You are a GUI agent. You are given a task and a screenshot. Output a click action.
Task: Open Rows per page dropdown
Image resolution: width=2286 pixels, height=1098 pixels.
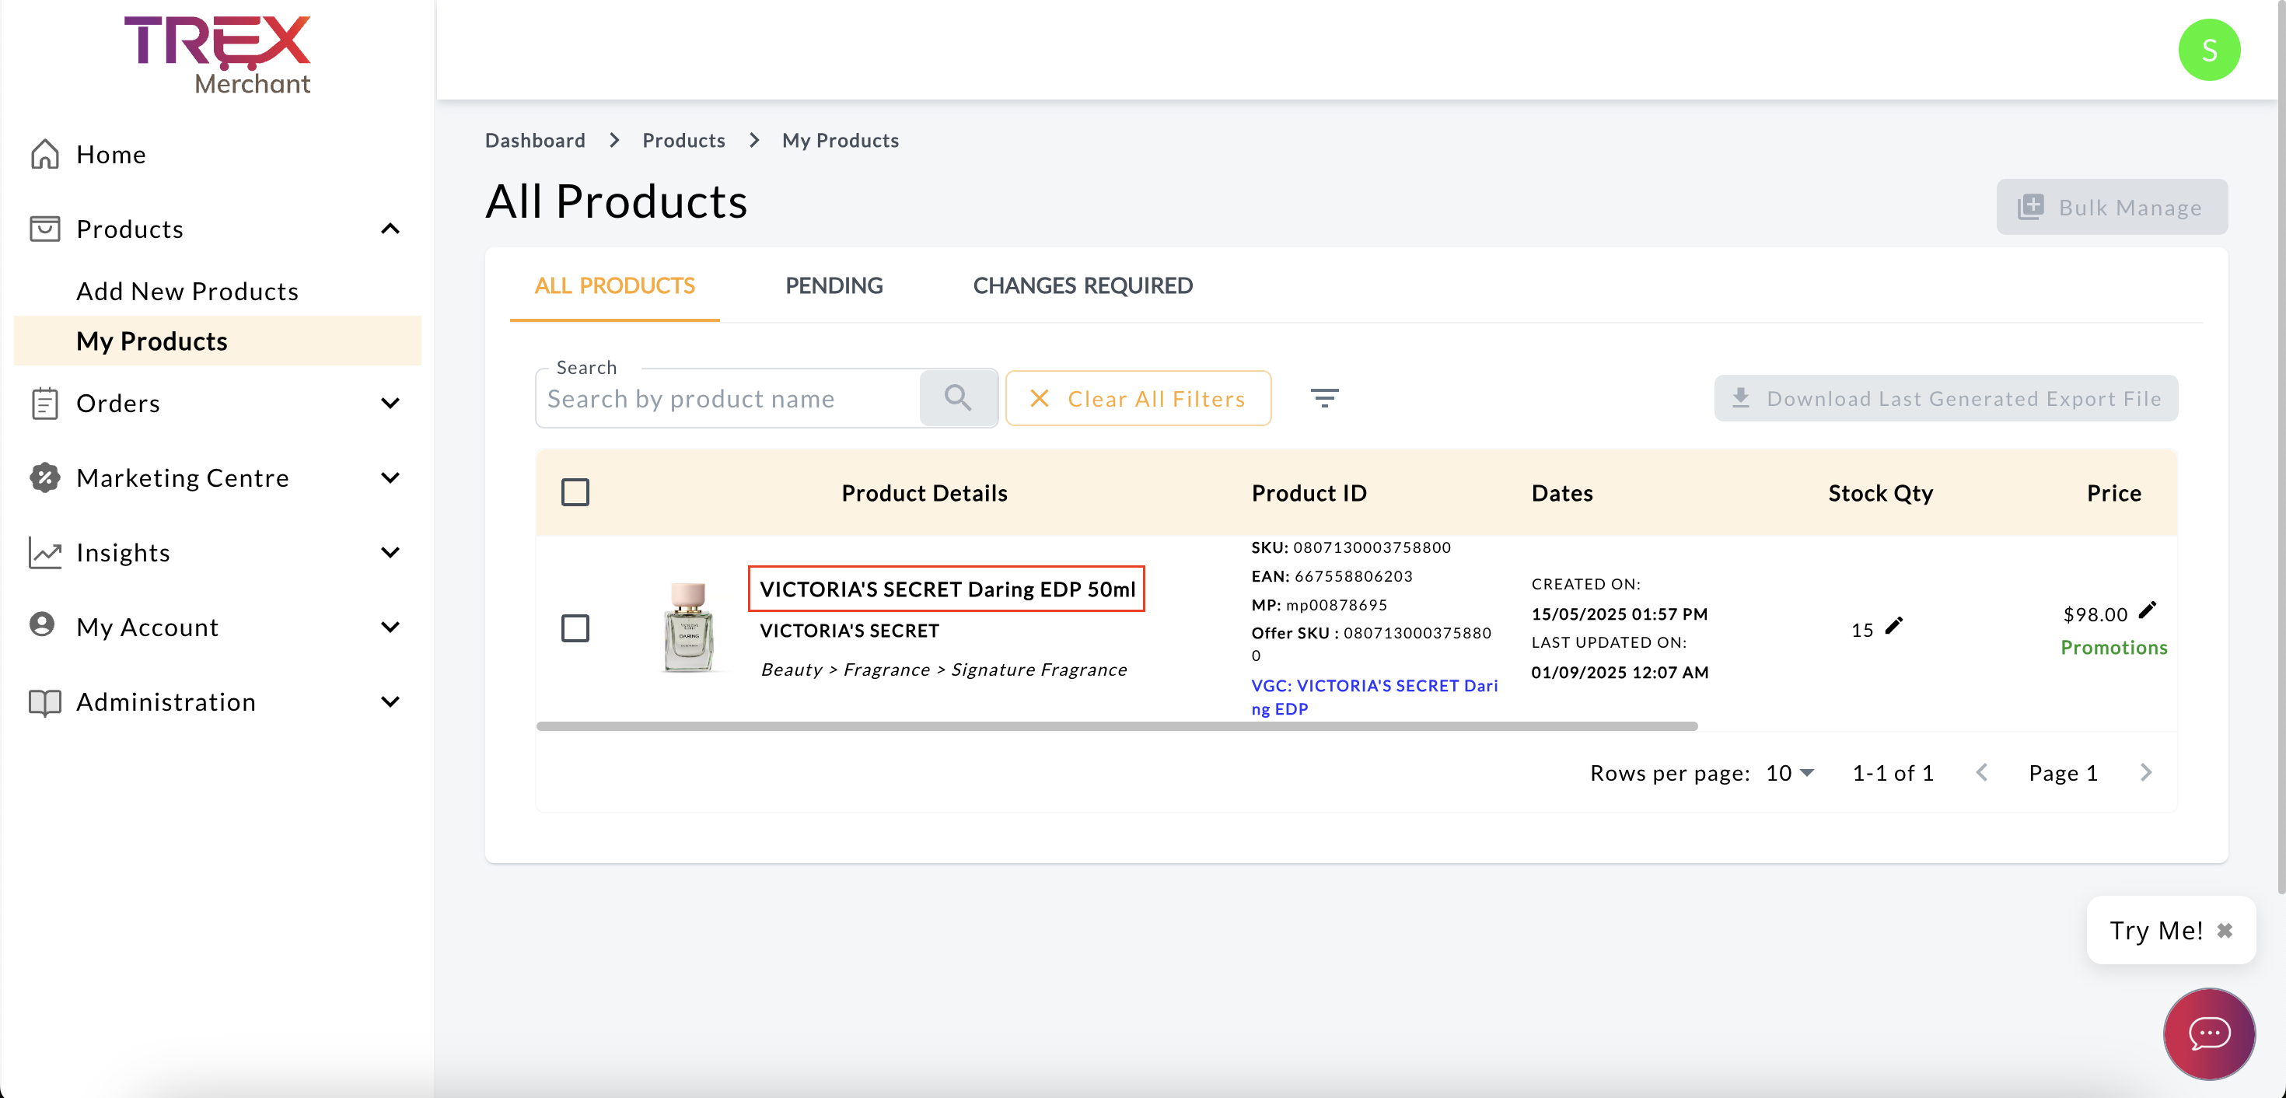coord(1790,772)
